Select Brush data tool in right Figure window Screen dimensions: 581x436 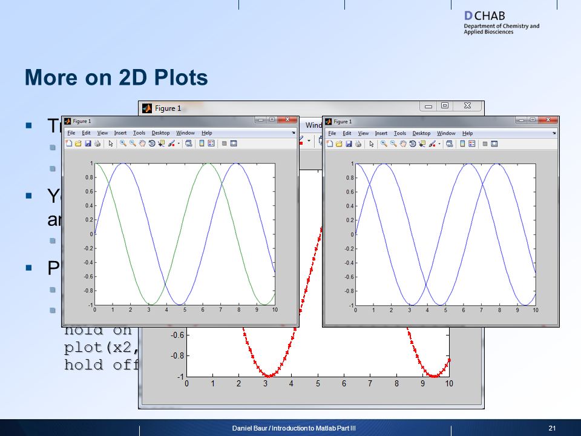[432, 144]
